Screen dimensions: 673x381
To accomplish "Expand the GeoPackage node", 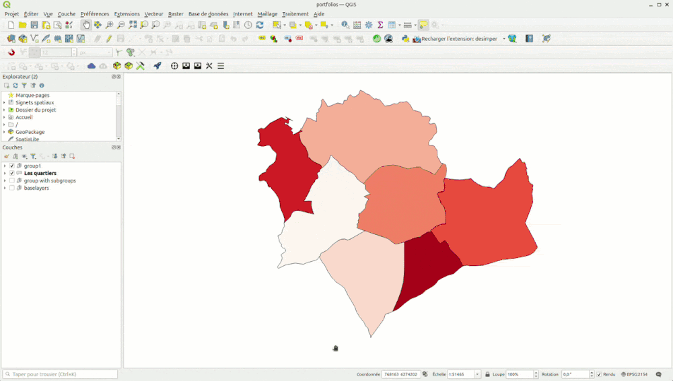I will click(x=4, y=132).
